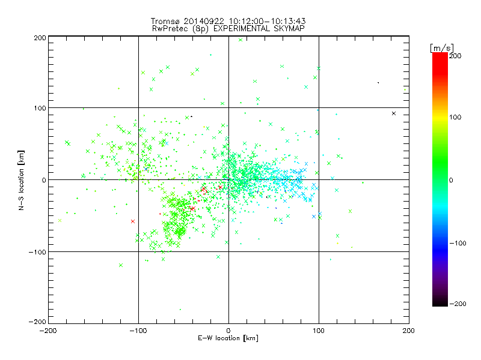Click the green X marker at the top edge of the plot
481x360 pixels.
point(240,40)
